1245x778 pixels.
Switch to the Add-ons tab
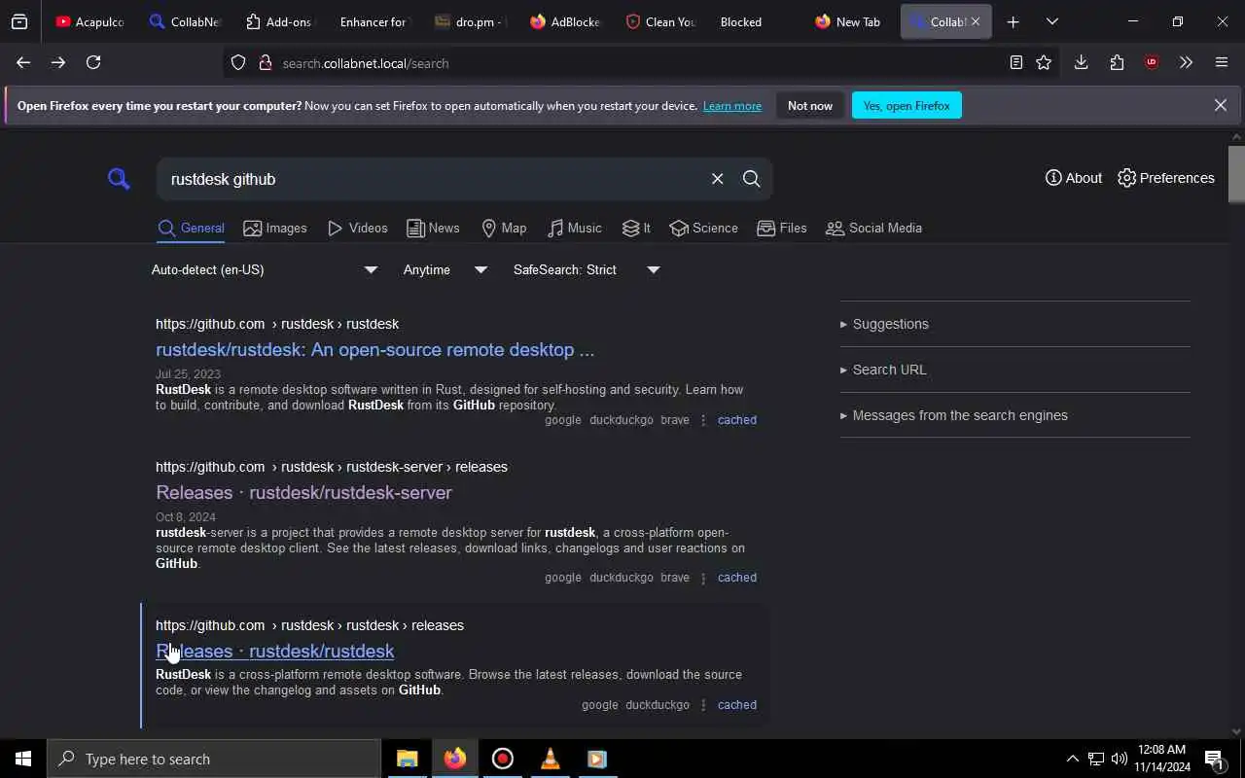point(278,21)
